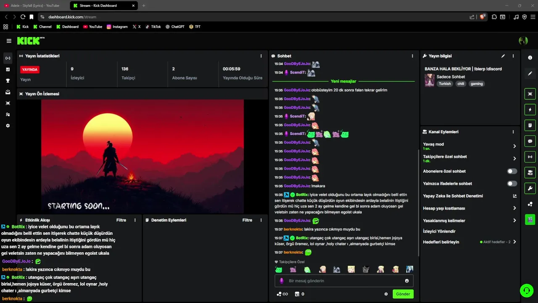This screenshot has height=303, width=538.
Task: Expand Hedefleri belirleyin goals chevron
Action: [x=514, y=242]
